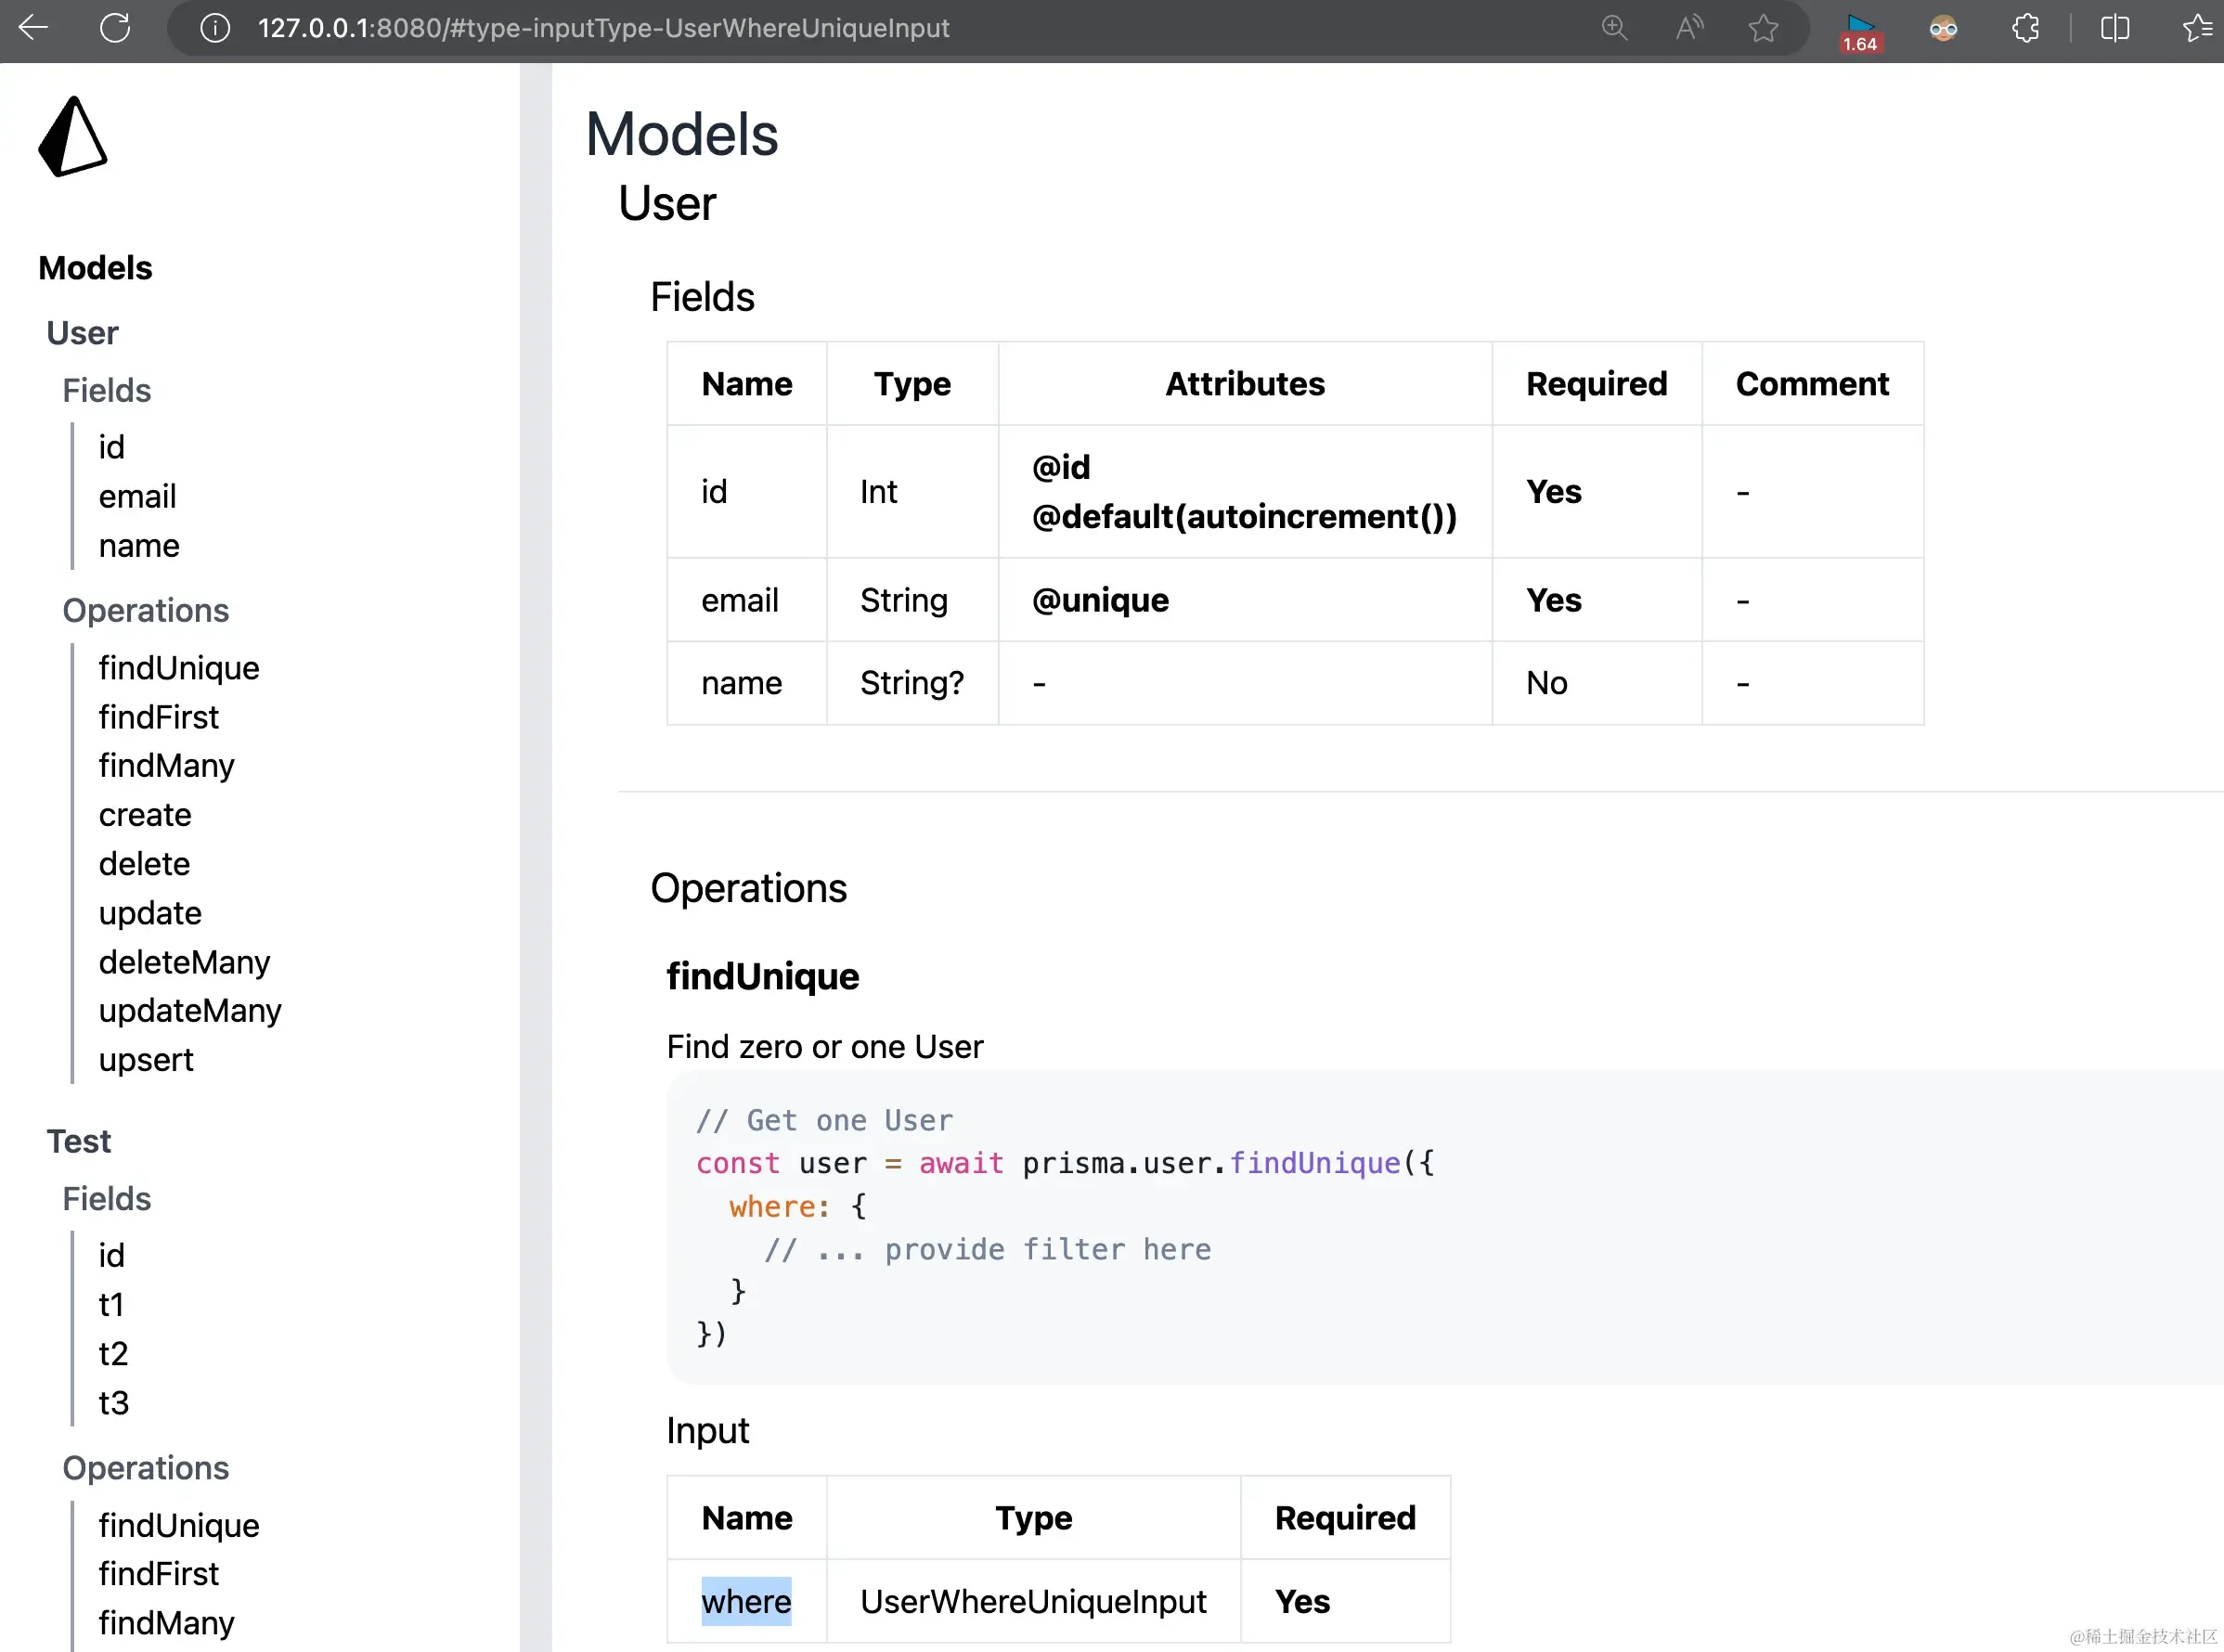Click the extension icon with 1.64 badge

(x=1860, y=31)
